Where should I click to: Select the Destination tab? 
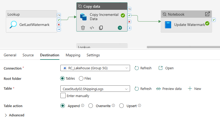click(x=50, y=55)
